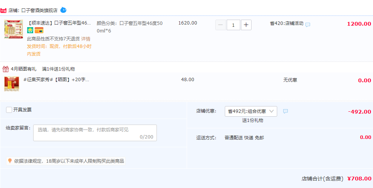Click the 1620.00 unit price

point(188,23)
